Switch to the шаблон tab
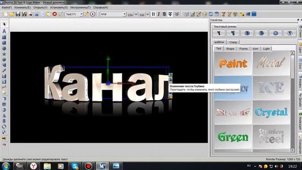Image resolution: width=302 pixels, height=170 pixels. point(219,42)
